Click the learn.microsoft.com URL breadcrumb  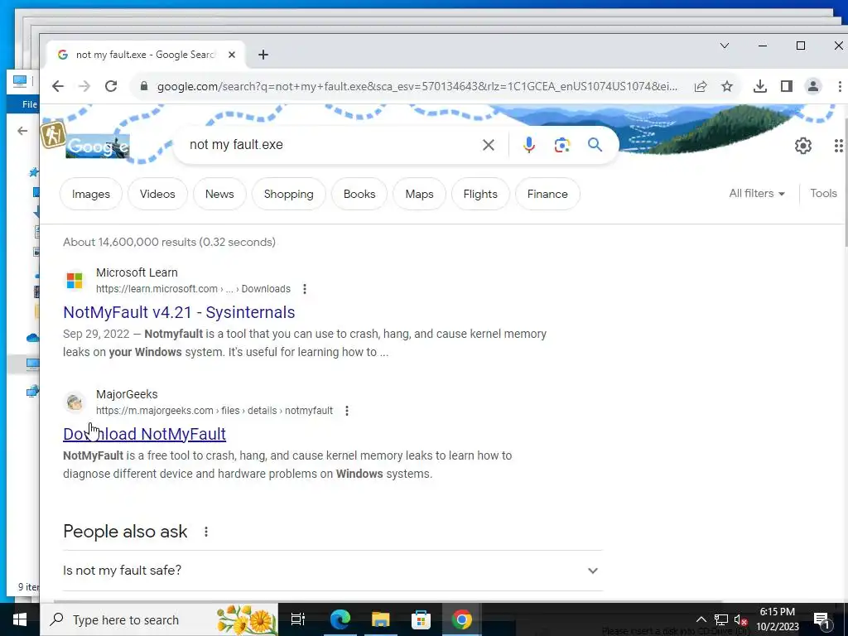click(x=193, y=289)
